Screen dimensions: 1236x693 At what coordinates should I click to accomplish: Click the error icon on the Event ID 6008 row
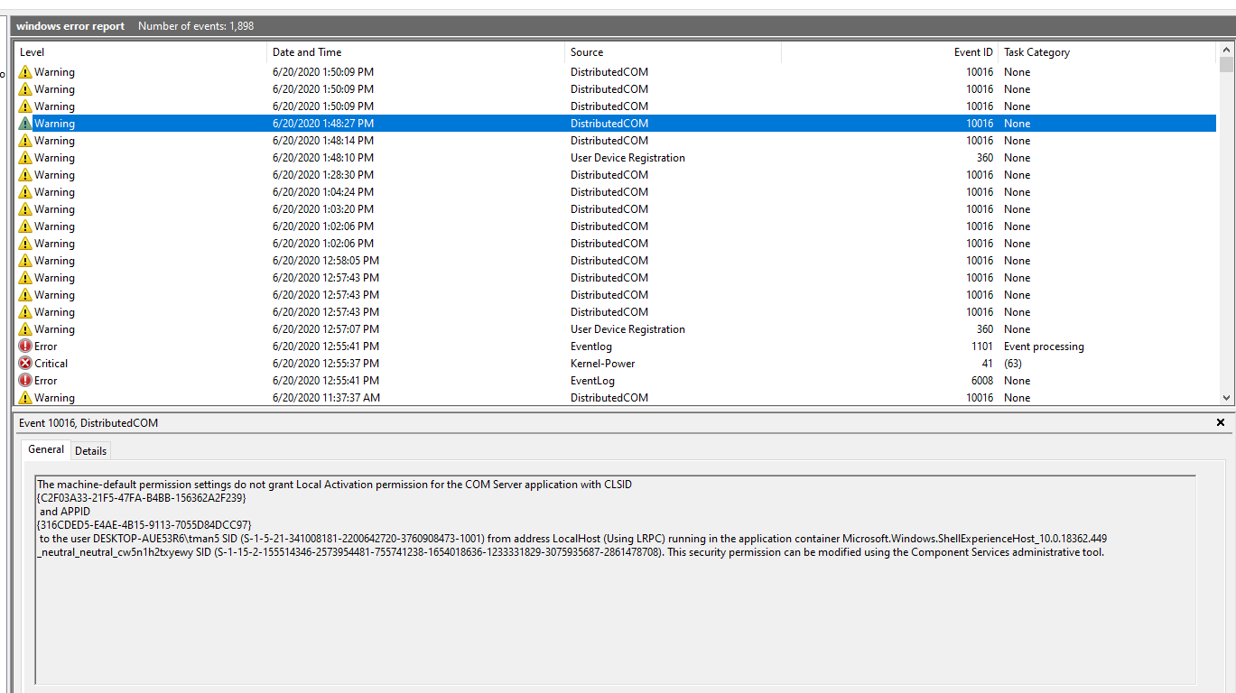25,381
